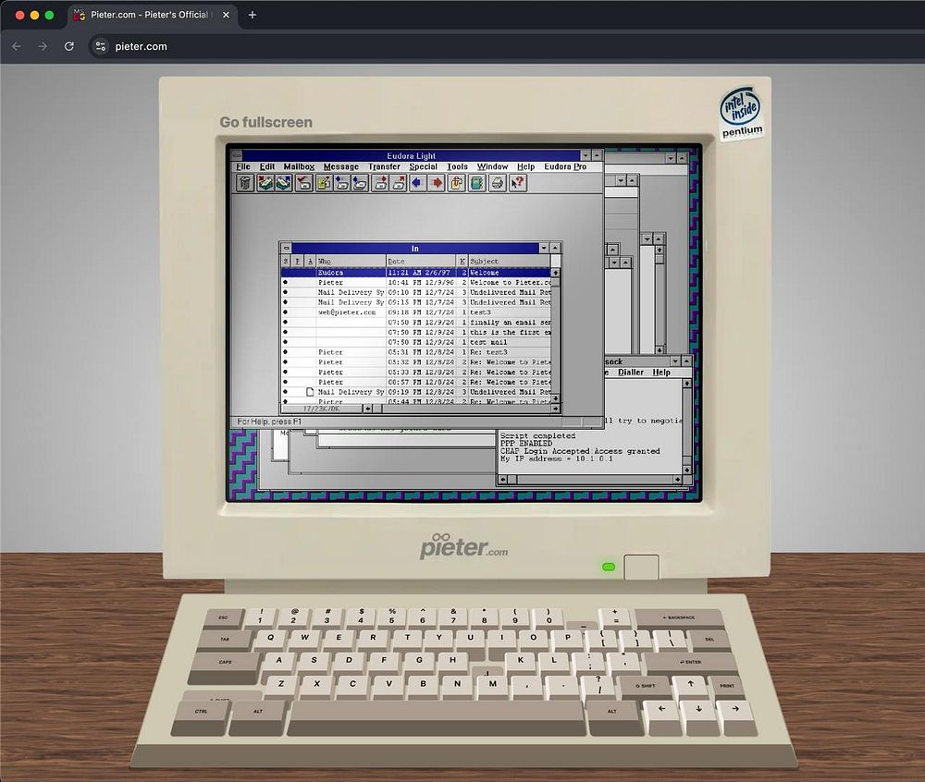Click the In mailbox horizontal scroll right arrow

(555, 409)
